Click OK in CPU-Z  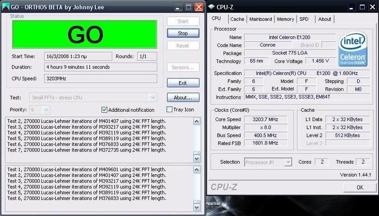360,187
